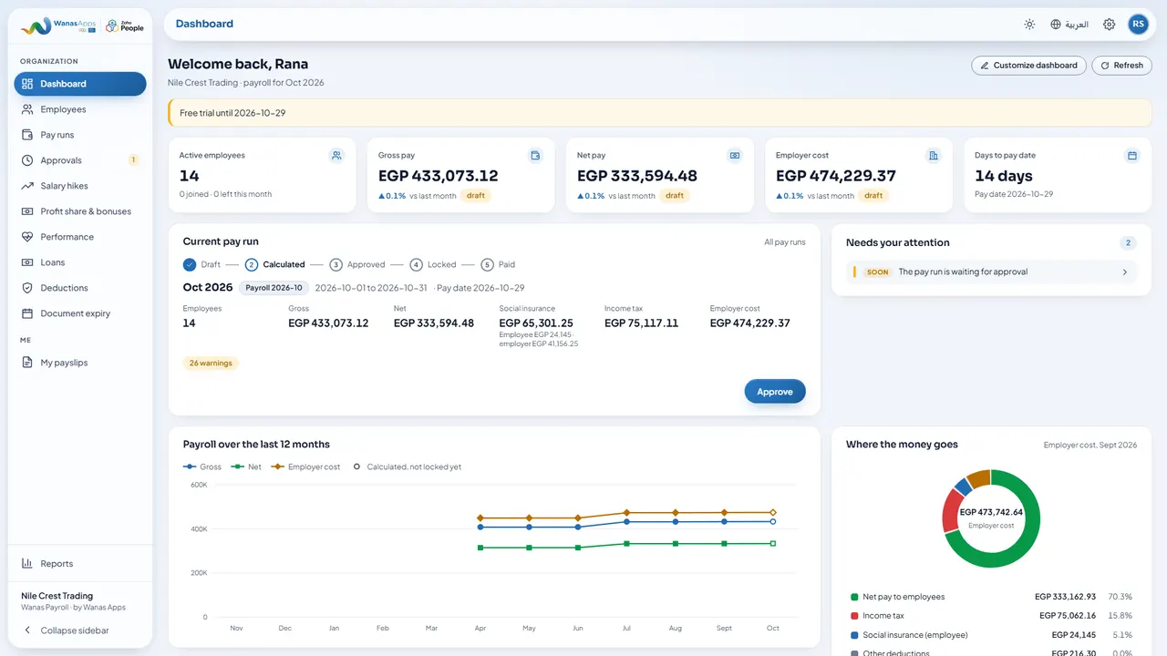1167x656 pixels.
Task: Click the Free trial until 2026-10-29 banner
Action: 660,113
